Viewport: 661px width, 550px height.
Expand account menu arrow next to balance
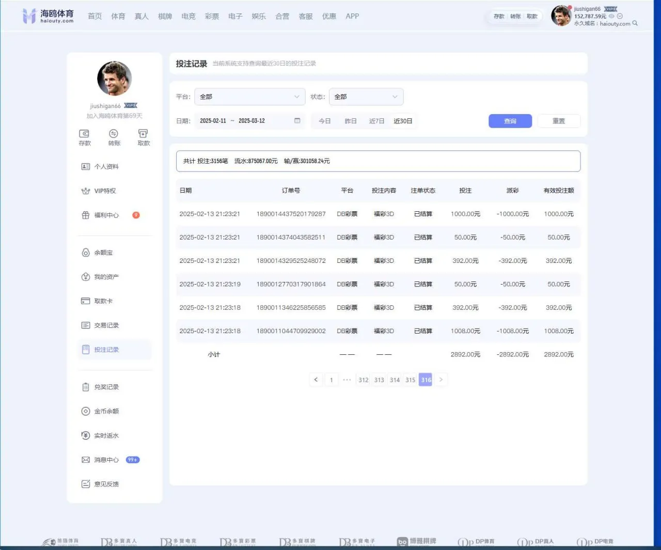point(620,16)
